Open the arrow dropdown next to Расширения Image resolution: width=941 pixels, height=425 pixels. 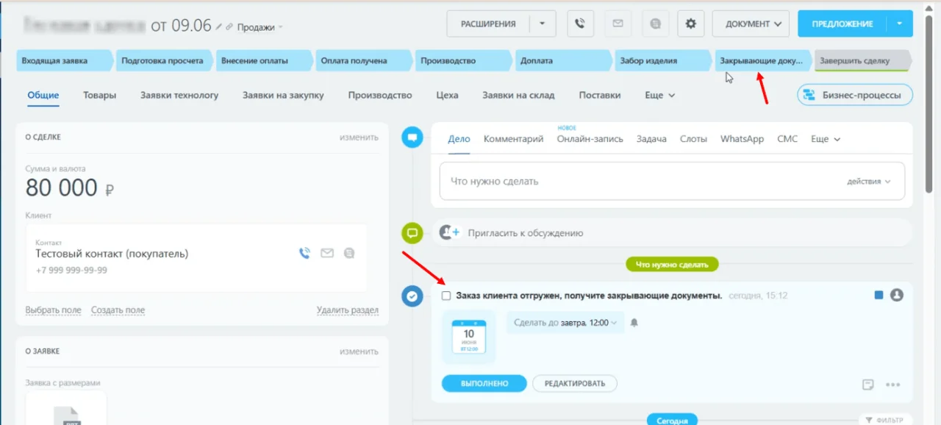(543, 24)
